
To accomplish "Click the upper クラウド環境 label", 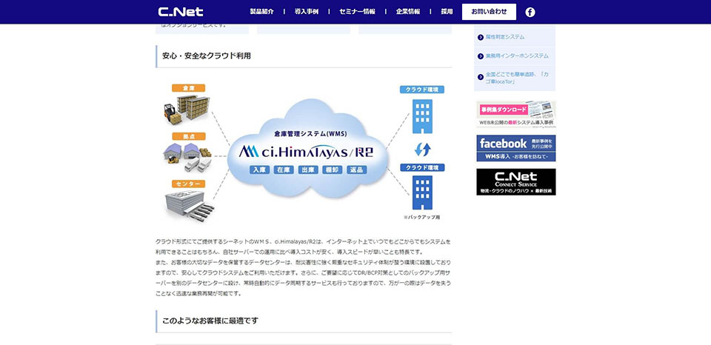I will click(422, 90).
